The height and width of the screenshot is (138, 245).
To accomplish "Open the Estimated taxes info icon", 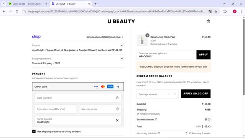I will pyautogui.click(x=156, y=120).
